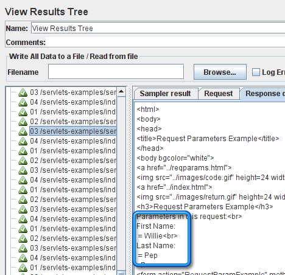Click the green icon of the topmost 03 row

[x=23, y=92]
